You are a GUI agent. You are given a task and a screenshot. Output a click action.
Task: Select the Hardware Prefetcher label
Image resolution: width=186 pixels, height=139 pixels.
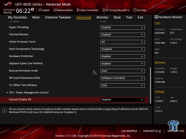(21, 56)
